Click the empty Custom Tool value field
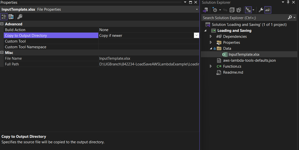Screen dimensions: 299x150 [x=149, y=41]
